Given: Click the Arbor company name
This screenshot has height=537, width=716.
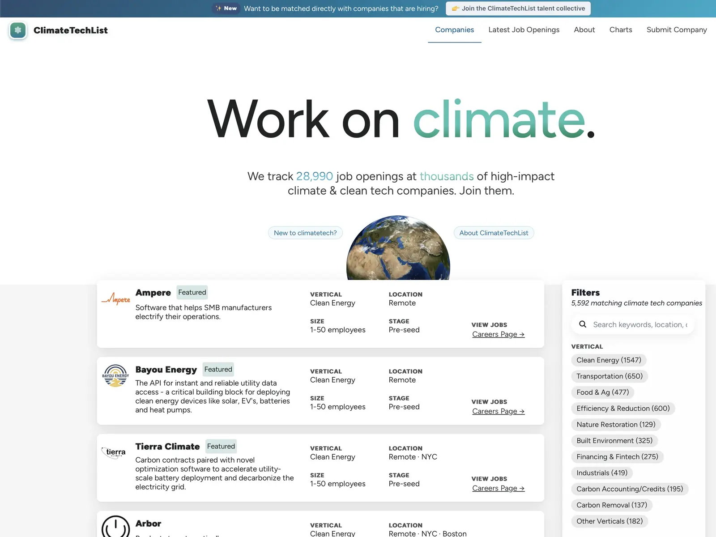Looking at the screenshot, I should point(148,524).
